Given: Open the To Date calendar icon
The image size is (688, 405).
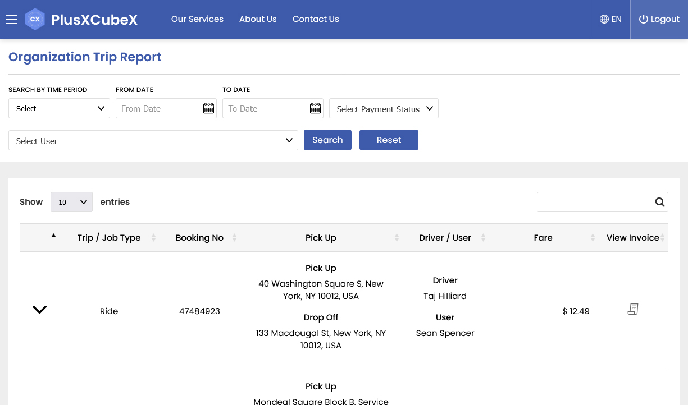Looking at the screenshot, I should point(316,108).
